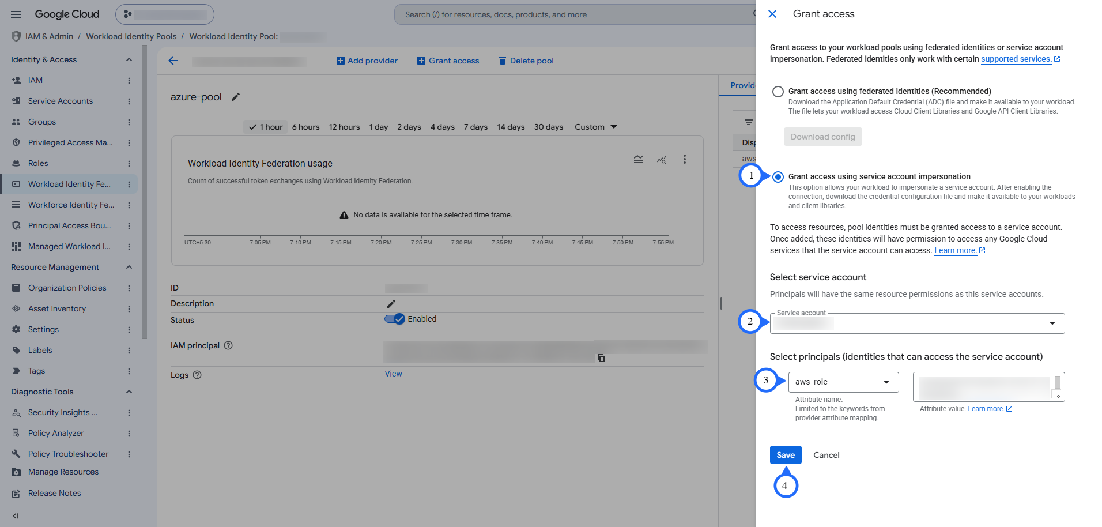This screenshot has width=1102, height=527.
Task: Open the chart explore metrics icon
Action: (x=662, y=159)
